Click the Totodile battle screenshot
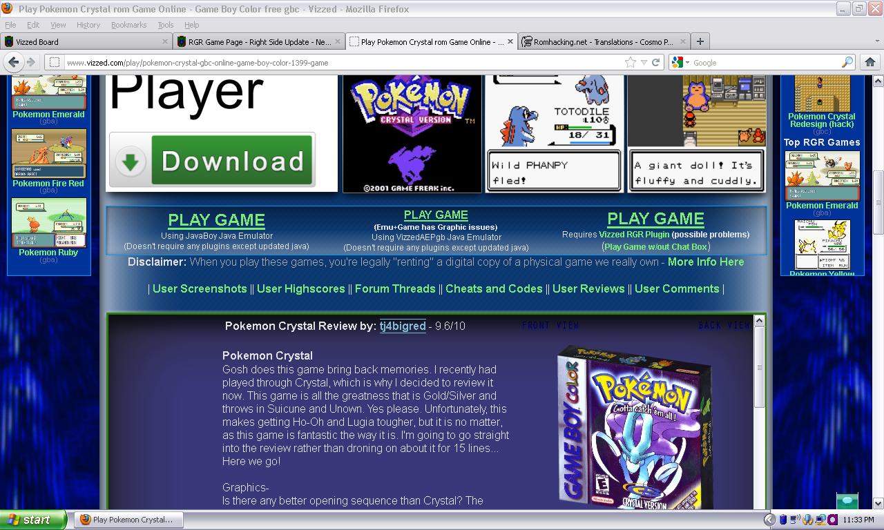Image resolution: width=884 pixels, height=530 pixels. click(555, 134)
